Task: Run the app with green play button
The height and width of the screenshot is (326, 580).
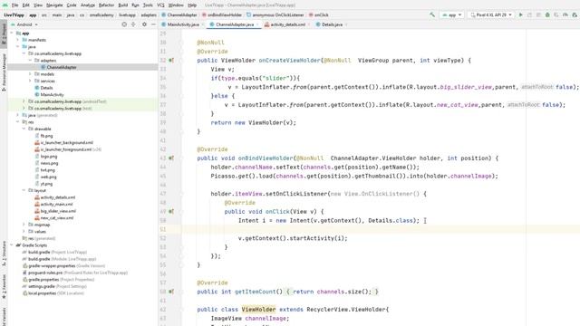Action: (x=521, y=14)
